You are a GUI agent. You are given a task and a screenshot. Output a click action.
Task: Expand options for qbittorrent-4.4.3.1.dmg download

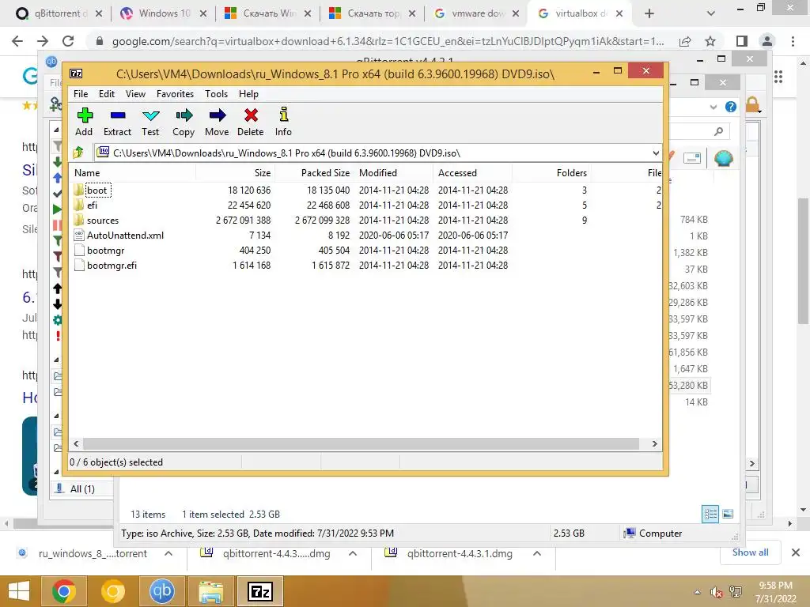click(x=537, y=553)
